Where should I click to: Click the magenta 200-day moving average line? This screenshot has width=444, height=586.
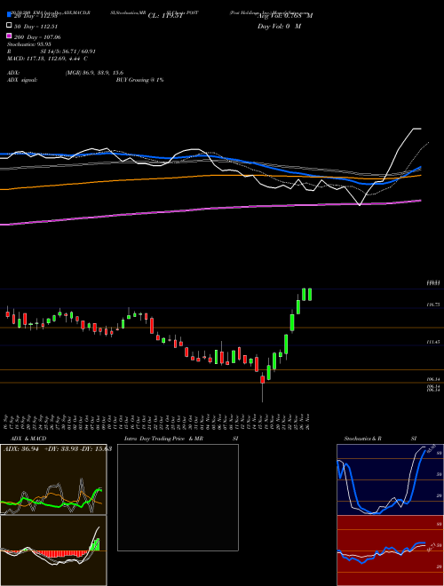tap(211, 209)
